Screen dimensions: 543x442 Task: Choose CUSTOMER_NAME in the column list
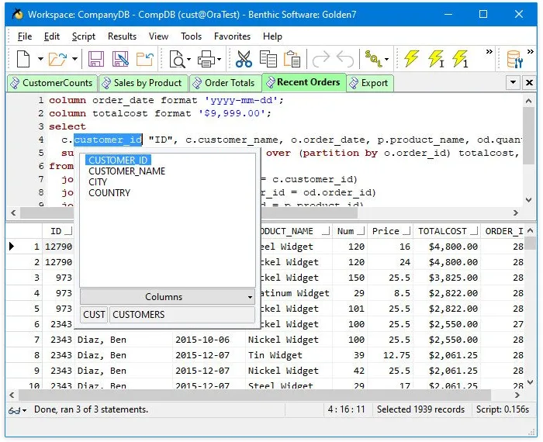(126, 171)
